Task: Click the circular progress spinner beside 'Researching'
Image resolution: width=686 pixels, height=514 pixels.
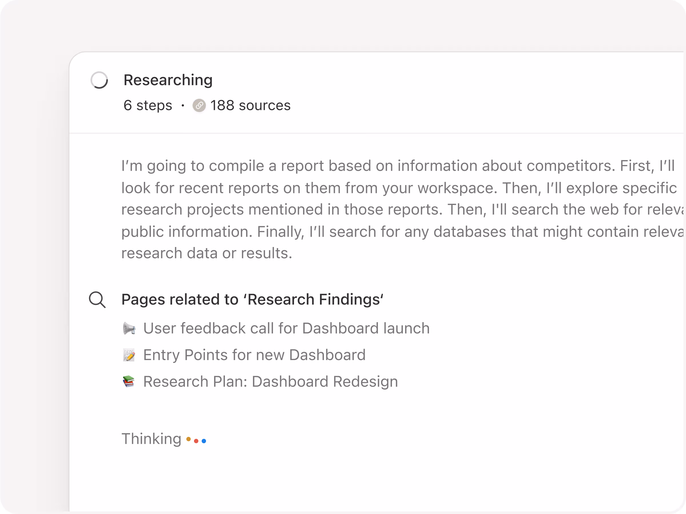Action: click(99, 80)
